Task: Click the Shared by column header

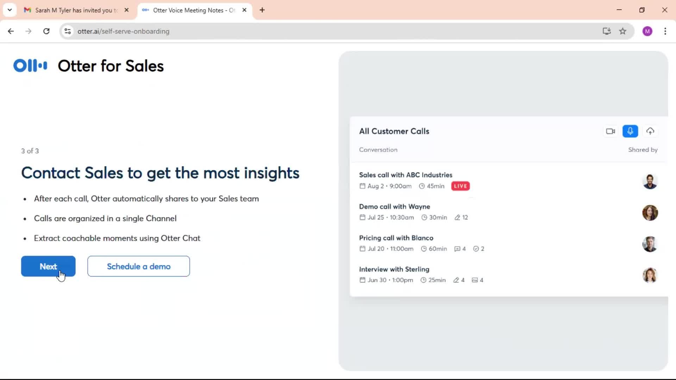Action: coord(643,150)
